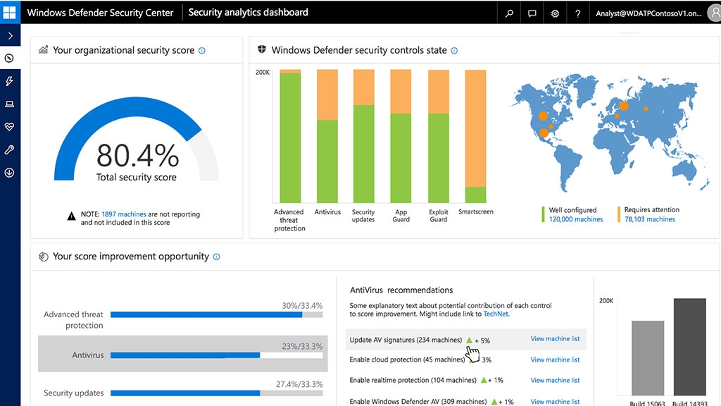Screen dimensions: 721x406
Task: Click info icon beside score improvement opportunity
Action: click(217, 257)
